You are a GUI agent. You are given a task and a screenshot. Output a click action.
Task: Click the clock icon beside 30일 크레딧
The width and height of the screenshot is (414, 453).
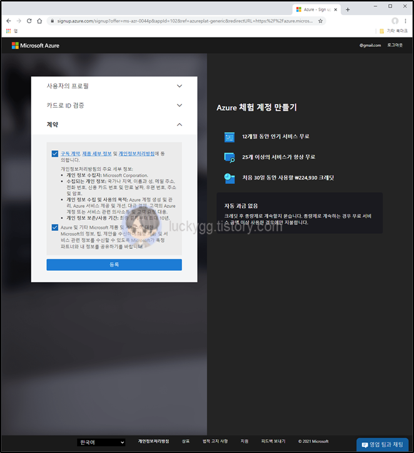tap(230, 178)
